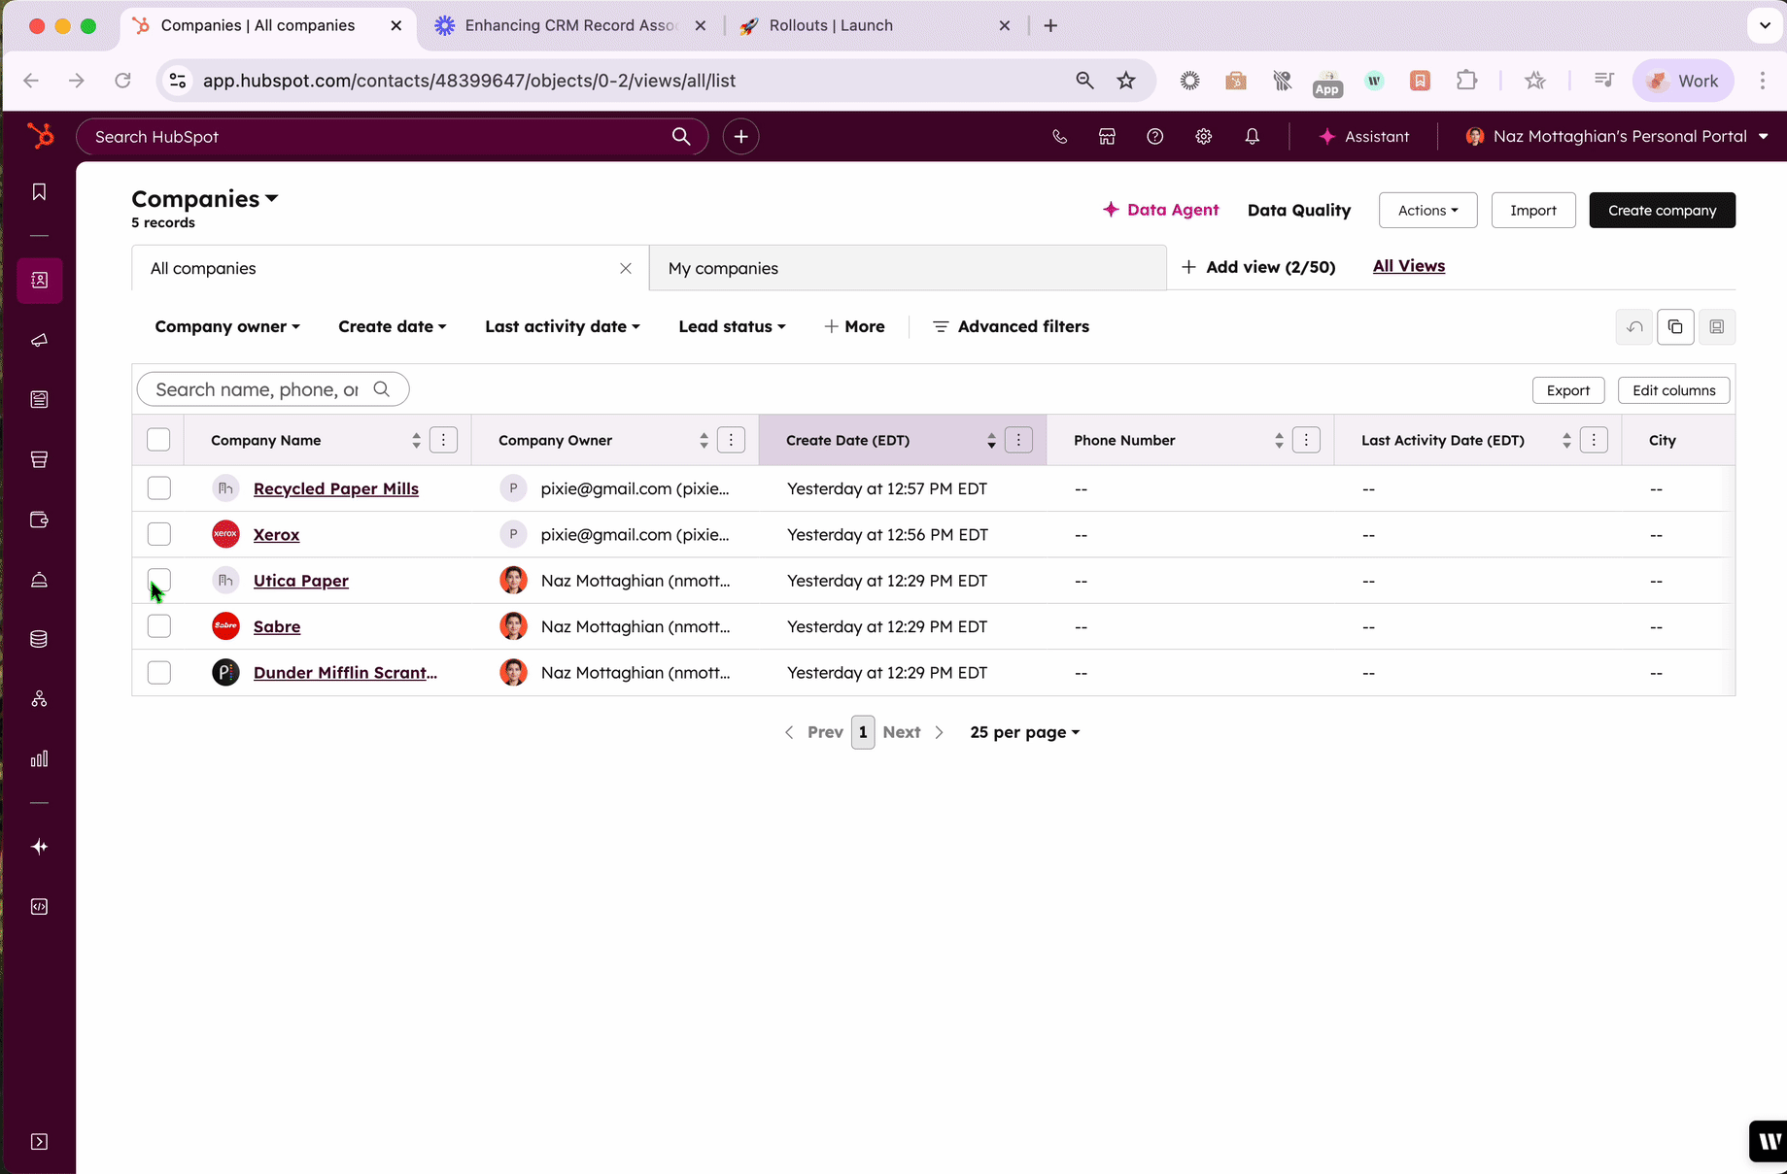
Task: Expand the Company owner filter dropdown
Action: pyautogui.click(x=227, y=327)
